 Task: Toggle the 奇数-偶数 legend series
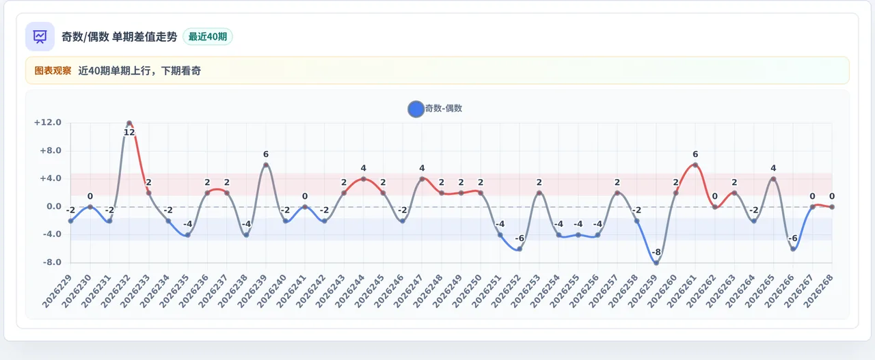pos(435,109)
